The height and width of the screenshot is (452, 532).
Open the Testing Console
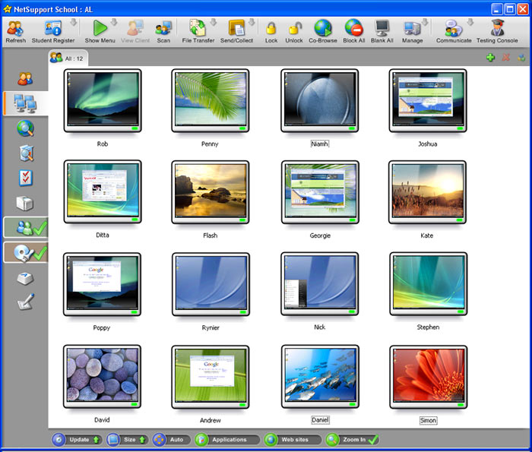(497, 32)
